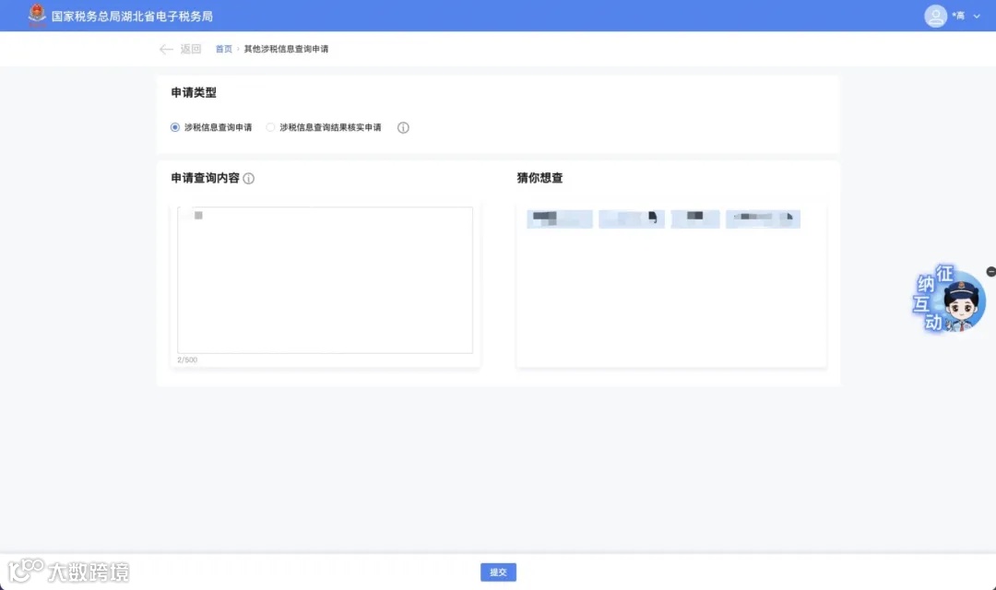
Task: Go back using 返回 link
Action: [191, 49]
